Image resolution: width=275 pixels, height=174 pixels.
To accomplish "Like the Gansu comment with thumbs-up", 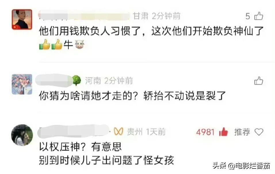I will click(259, 16).
